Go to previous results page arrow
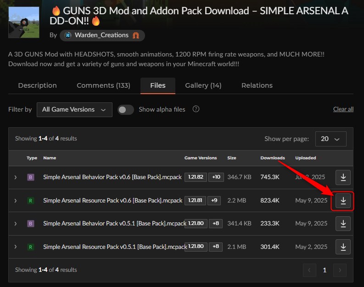This screenshot has height=287, width=364. click(309, 270)
